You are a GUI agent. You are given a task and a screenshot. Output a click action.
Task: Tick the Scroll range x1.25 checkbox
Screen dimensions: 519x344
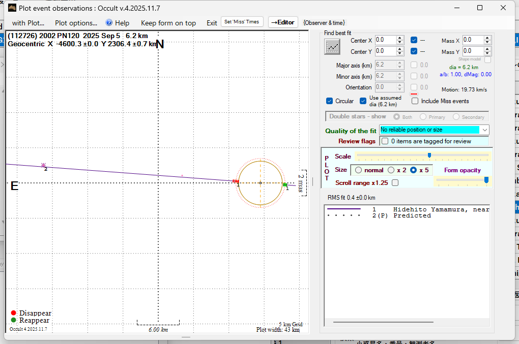click(395, 182)
